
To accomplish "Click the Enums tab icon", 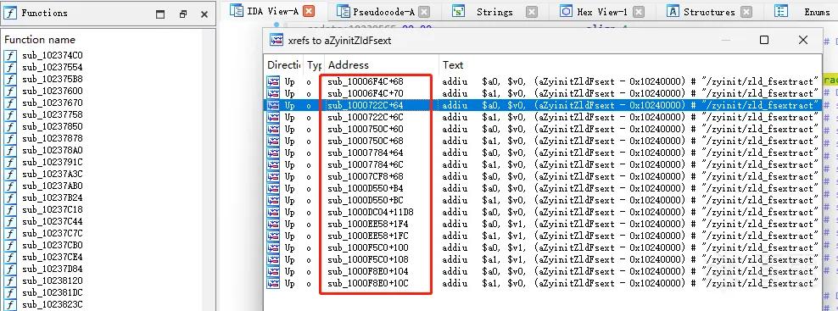I will 781,11.
